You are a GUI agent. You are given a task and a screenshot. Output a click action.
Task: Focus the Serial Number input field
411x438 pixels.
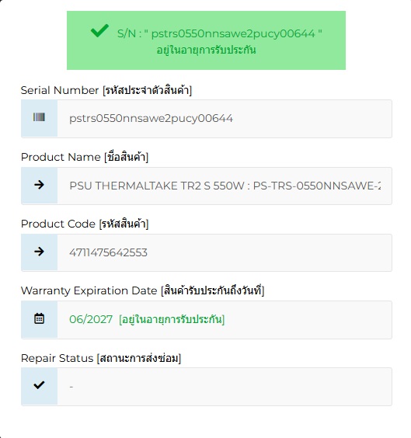click(x=225, y=119)
